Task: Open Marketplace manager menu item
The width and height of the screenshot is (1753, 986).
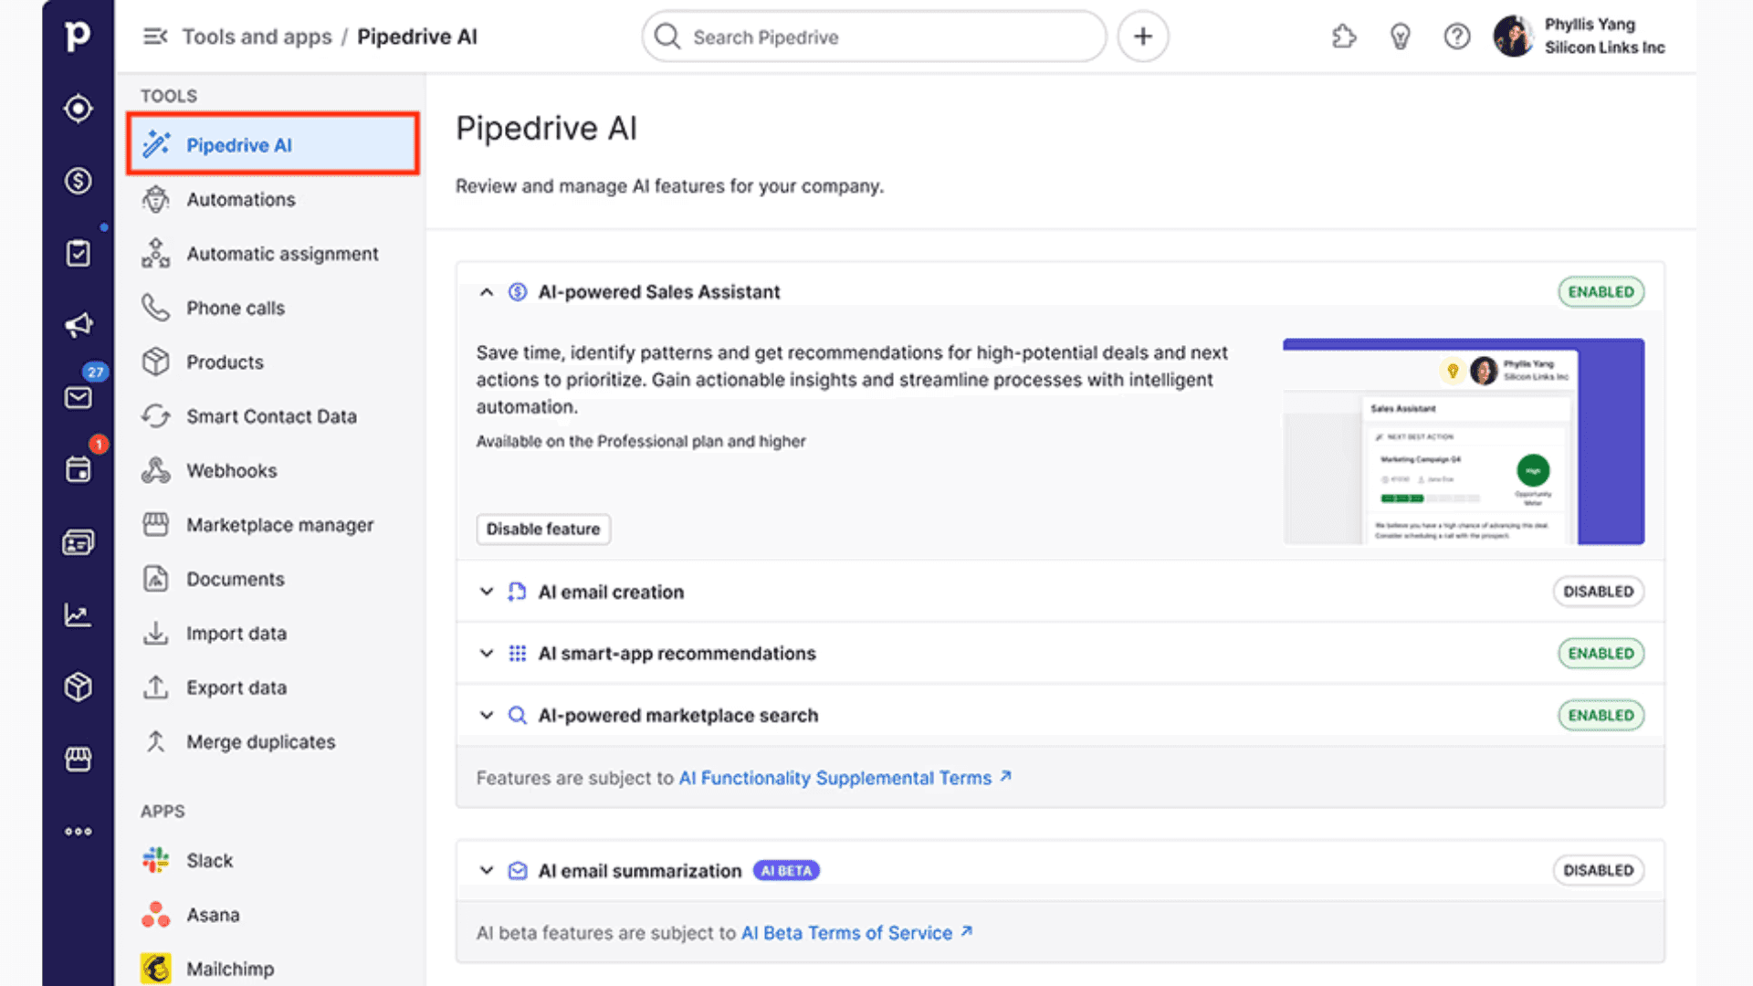Action: (273, 525)
